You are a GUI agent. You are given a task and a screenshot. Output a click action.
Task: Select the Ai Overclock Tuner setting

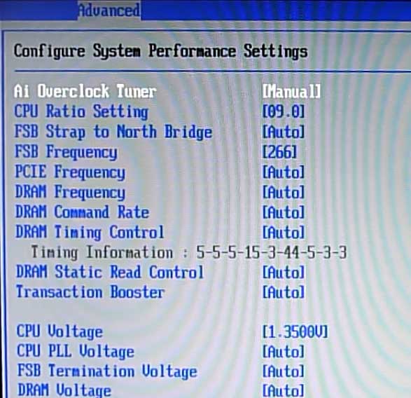[x=85, y=91]
